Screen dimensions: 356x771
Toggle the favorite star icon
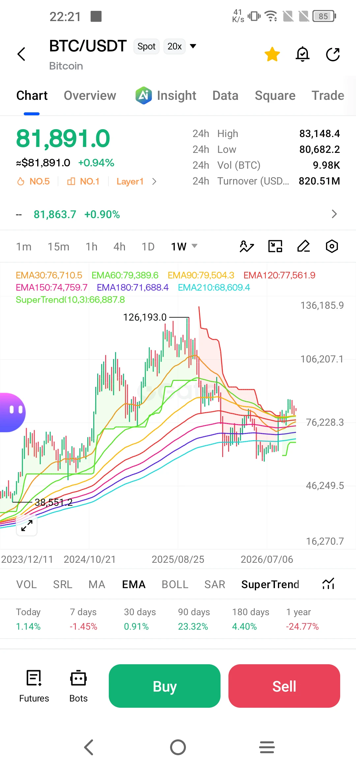(272, 54)
